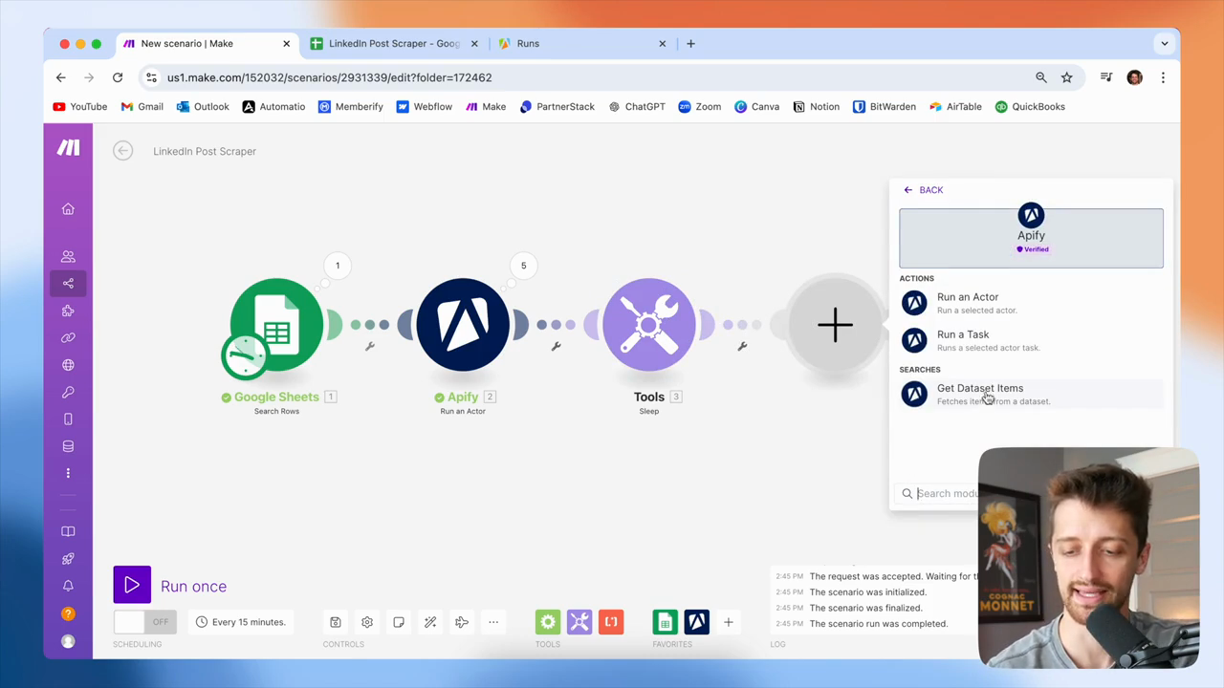Image resolution: width=1224 pixels, height=688 pixels.
Task: Select Run an Actor action
Action: pos(1031,303)
